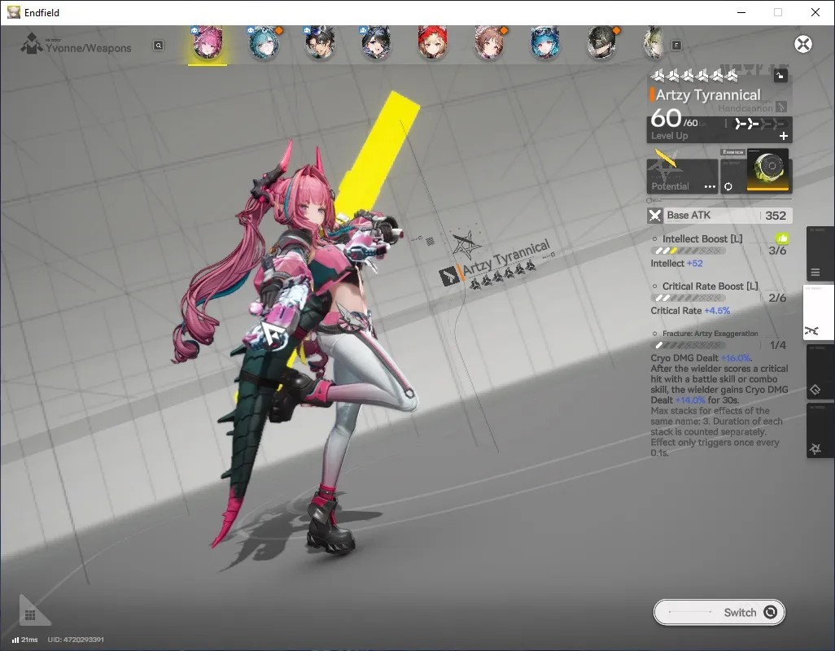The width and height of the screenshot is (835, 651).
Task: Select Intellect Boost [L] skill entry
Action: [719, 251]
